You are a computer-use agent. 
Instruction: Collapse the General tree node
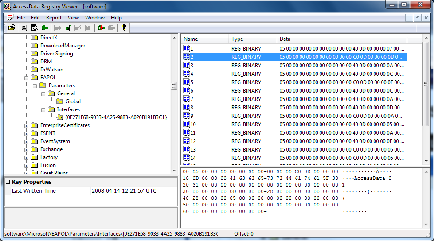43,94
